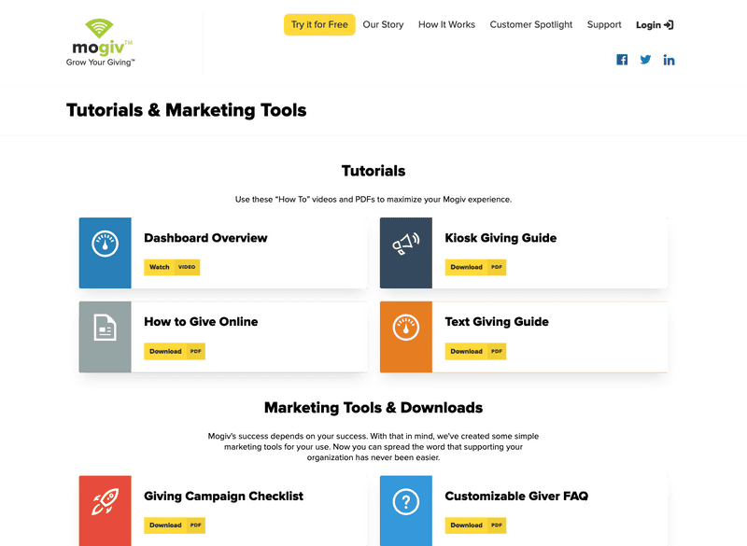Watch the Dashboard Overview video

[x=172, y=267]
